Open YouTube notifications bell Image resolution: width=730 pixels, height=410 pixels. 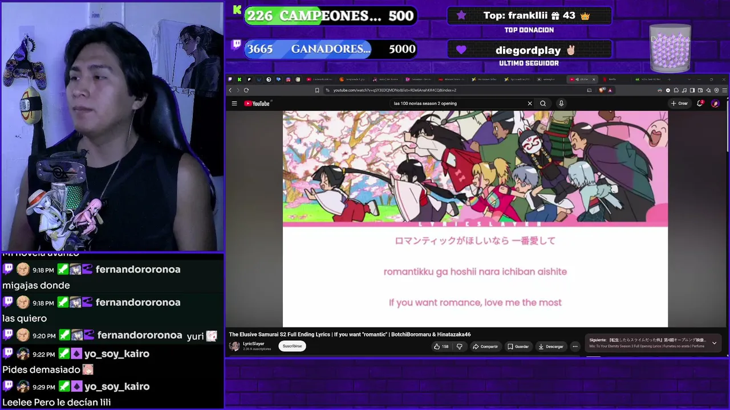pos(700,104)
